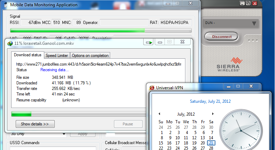Click the Disconnect button in Sierra Wireless
Screen dimensions: 275x150
point(221,37)
